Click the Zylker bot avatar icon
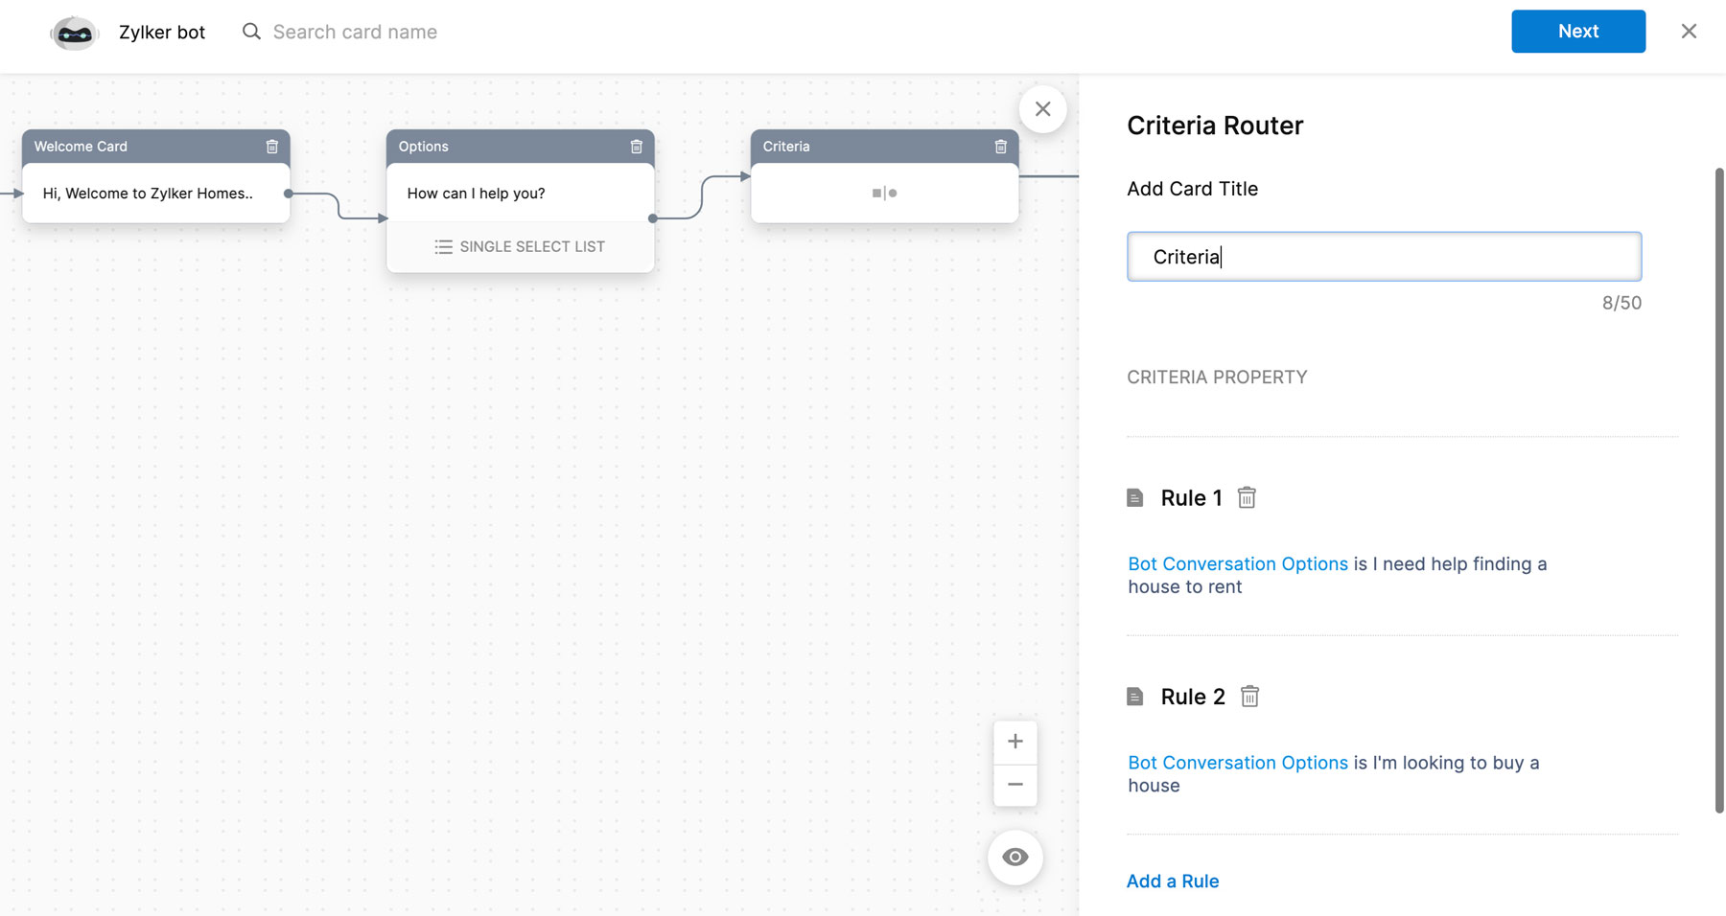 click(x=74, y=33)
